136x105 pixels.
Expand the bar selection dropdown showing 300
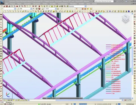[31, 9]
